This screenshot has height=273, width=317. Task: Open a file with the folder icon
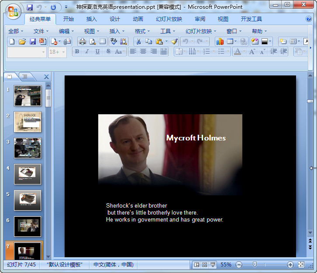[22, 41]
